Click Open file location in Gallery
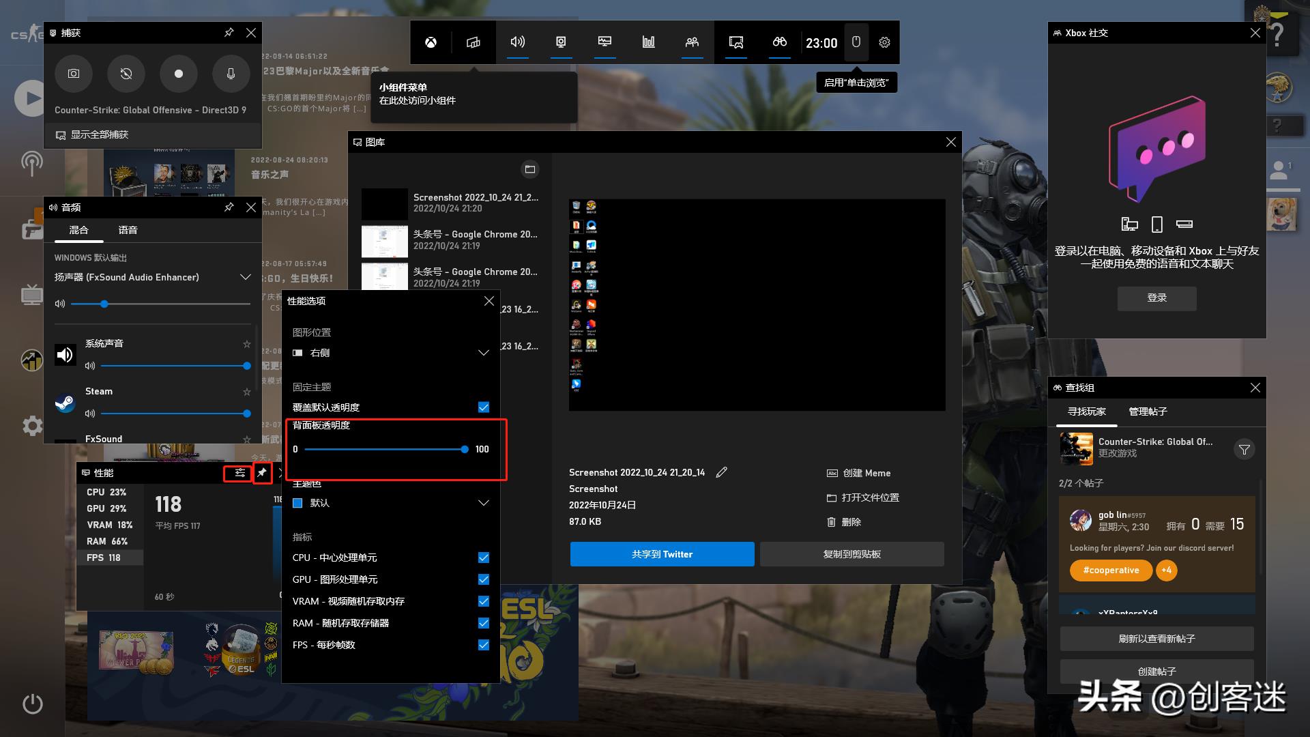Screen dimensions: 1310x737 pyautogui.click(x=862, y=497)
